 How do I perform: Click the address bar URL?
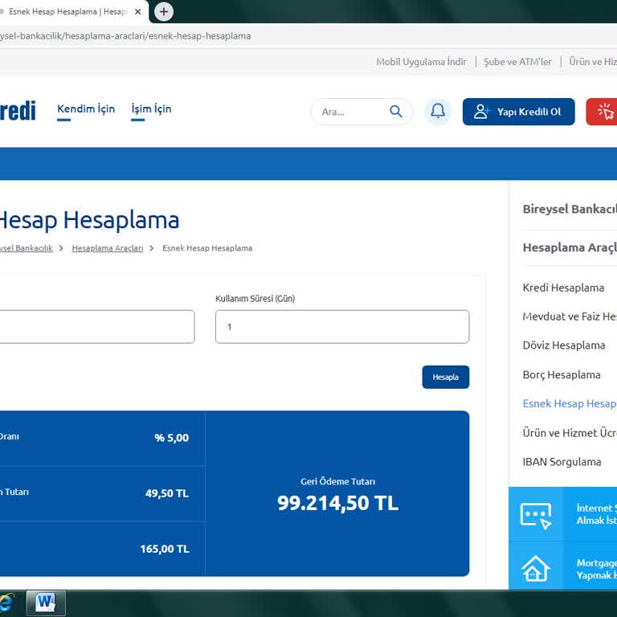[125, 36]
